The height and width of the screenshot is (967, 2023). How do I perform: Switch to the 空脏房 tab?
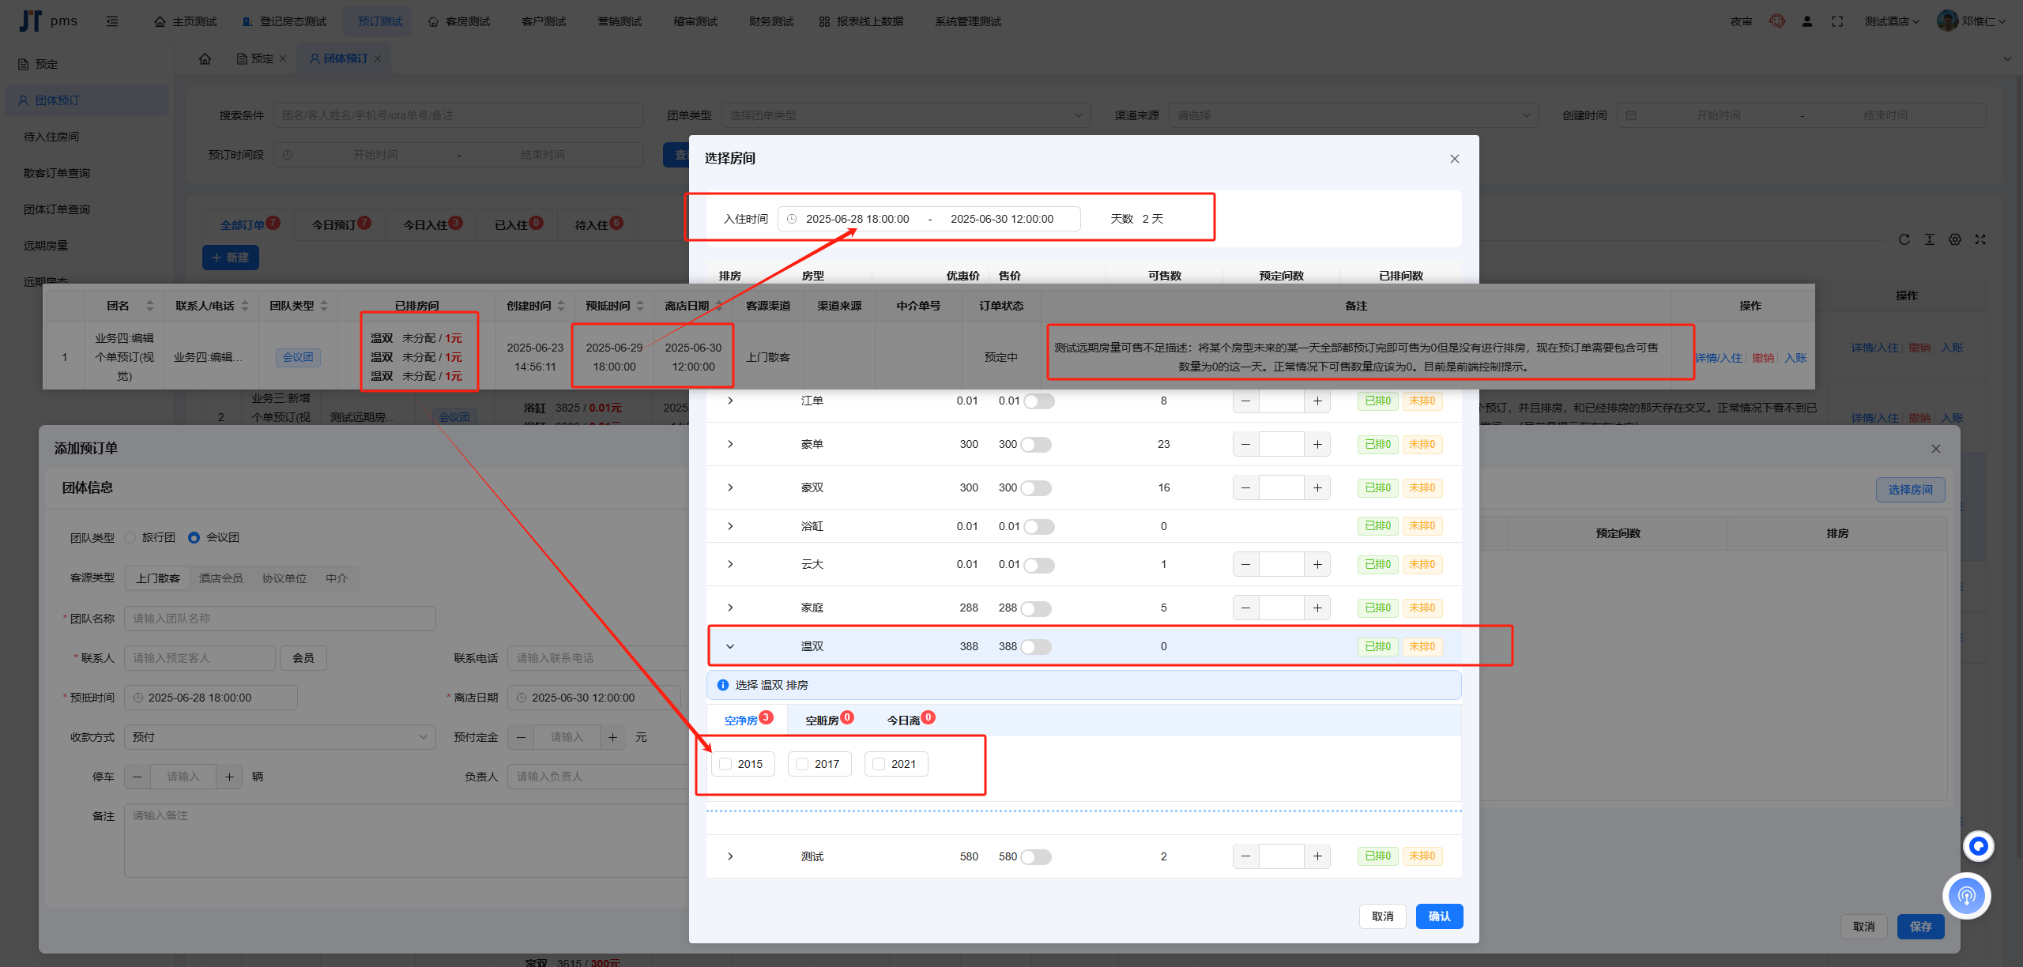pos(822,720)
